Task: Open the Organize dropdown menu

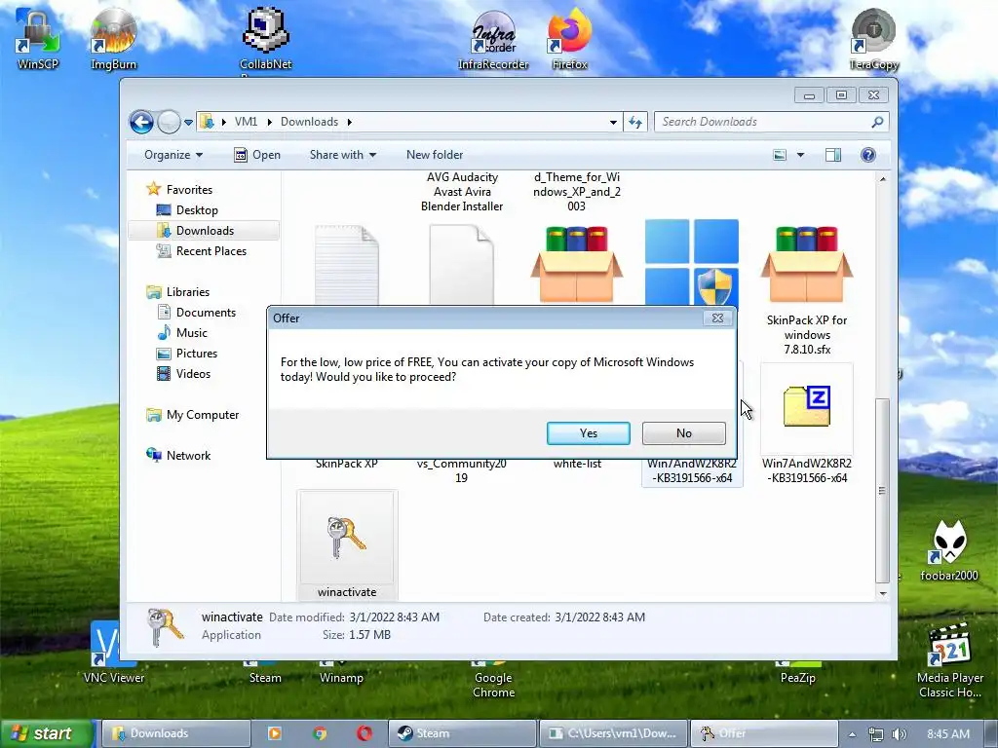Action: [173, 155]
